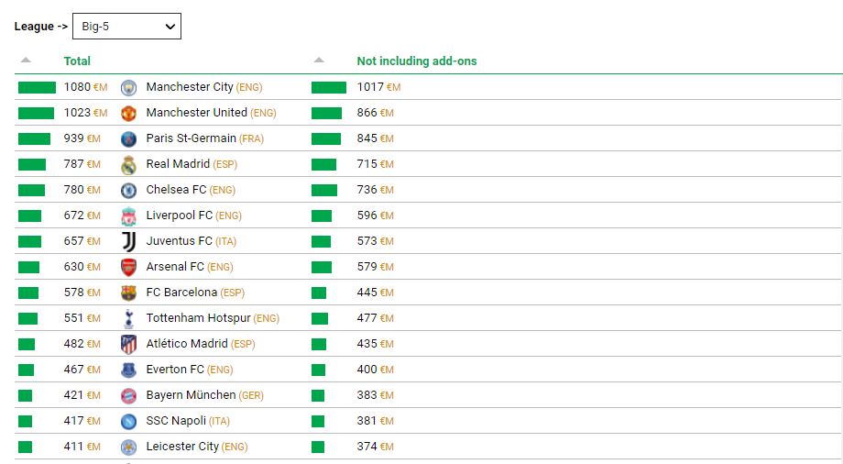This screenshot has width=843, height=464.
Task: Sort by Not including add-ons arrow
Action: click(x=319, y=61)
